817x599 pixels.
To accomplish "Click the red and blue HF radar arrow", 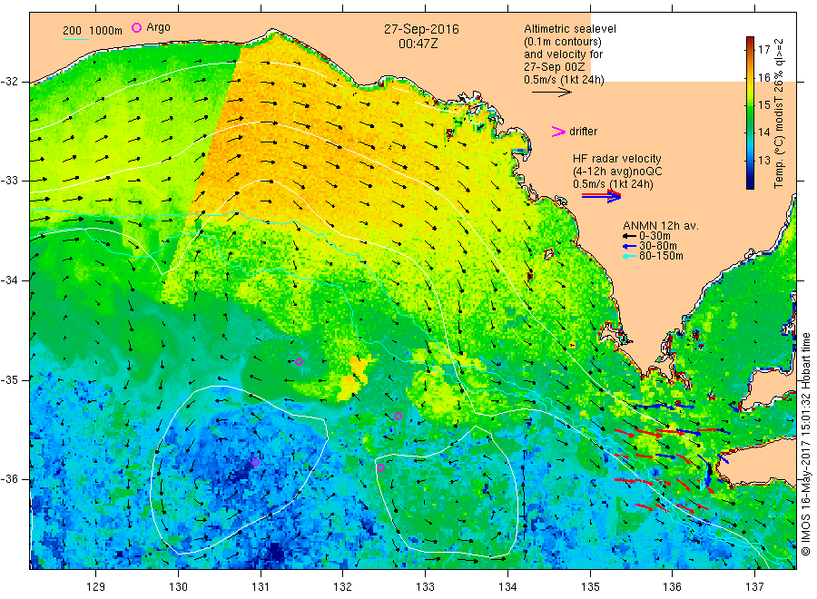I will pos(601,196).
